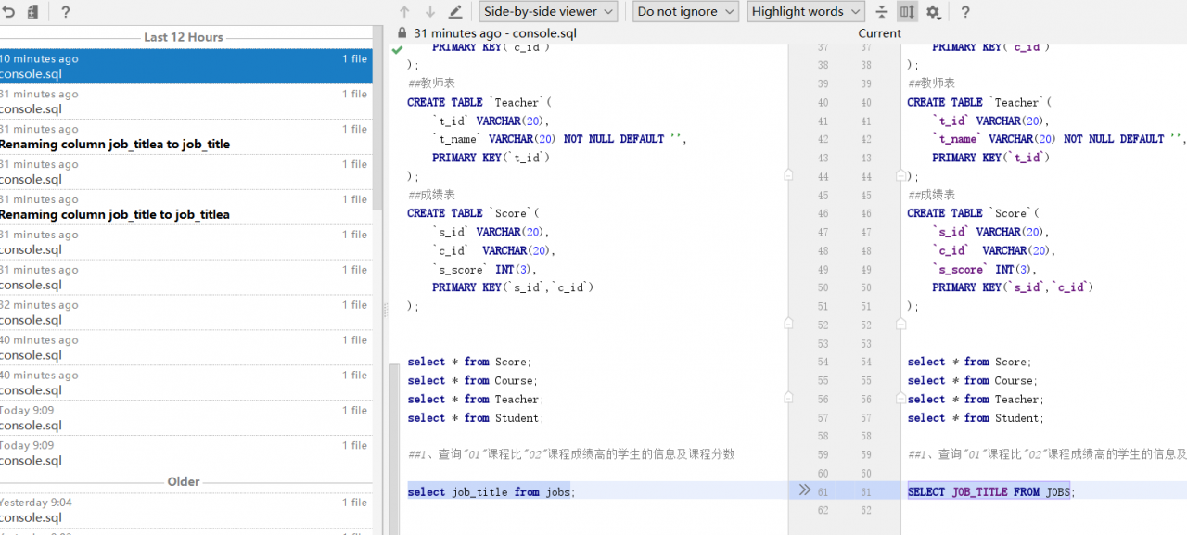1187x535 pixels.
Task: Open the Do not ignore dropdown
Action: pyautogui.click(x=685, y=11)
